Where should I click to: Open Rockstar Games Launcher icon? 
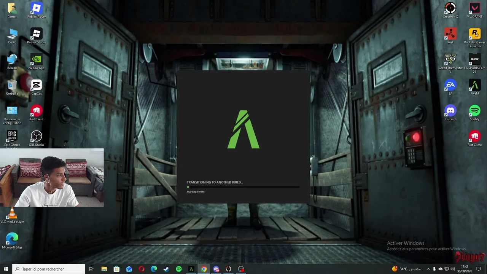475,38
